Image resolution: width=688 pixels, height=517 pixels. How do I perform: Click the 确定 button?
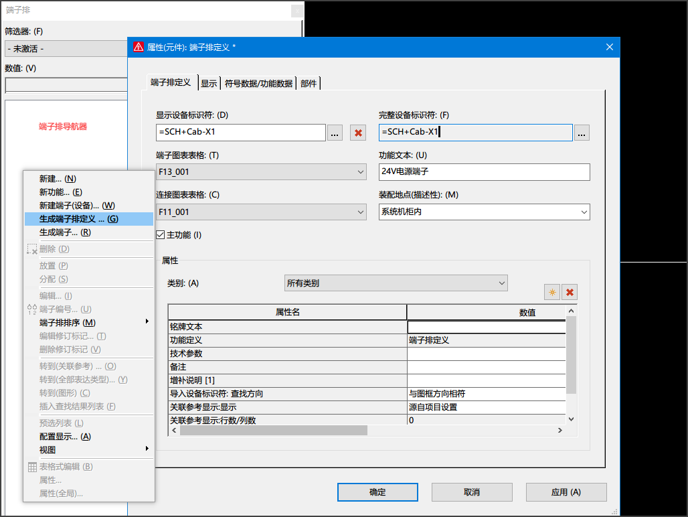(x=377, y=492)
